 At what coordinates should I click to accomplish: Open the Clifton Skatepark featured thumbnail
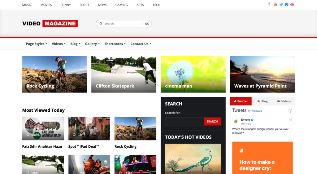[x=124, y=74]
